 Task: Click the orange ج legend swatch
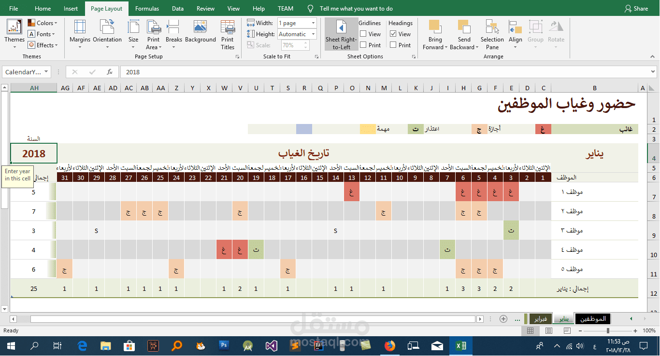click(479, 129)
